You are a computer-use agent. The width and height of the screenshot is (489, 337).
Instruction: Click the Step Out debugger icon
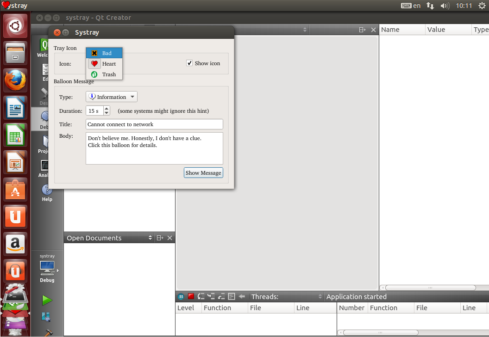[221, 296]
